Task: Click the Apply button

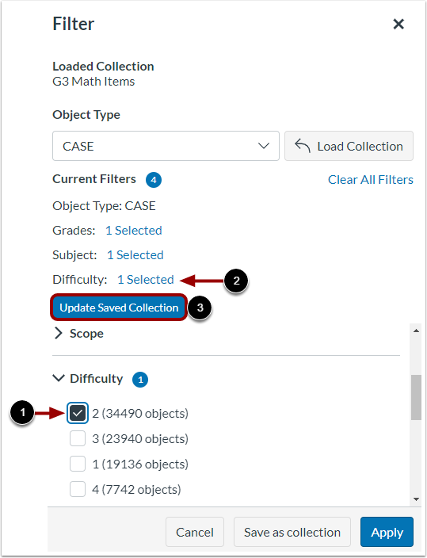Action: click(387, 532)
